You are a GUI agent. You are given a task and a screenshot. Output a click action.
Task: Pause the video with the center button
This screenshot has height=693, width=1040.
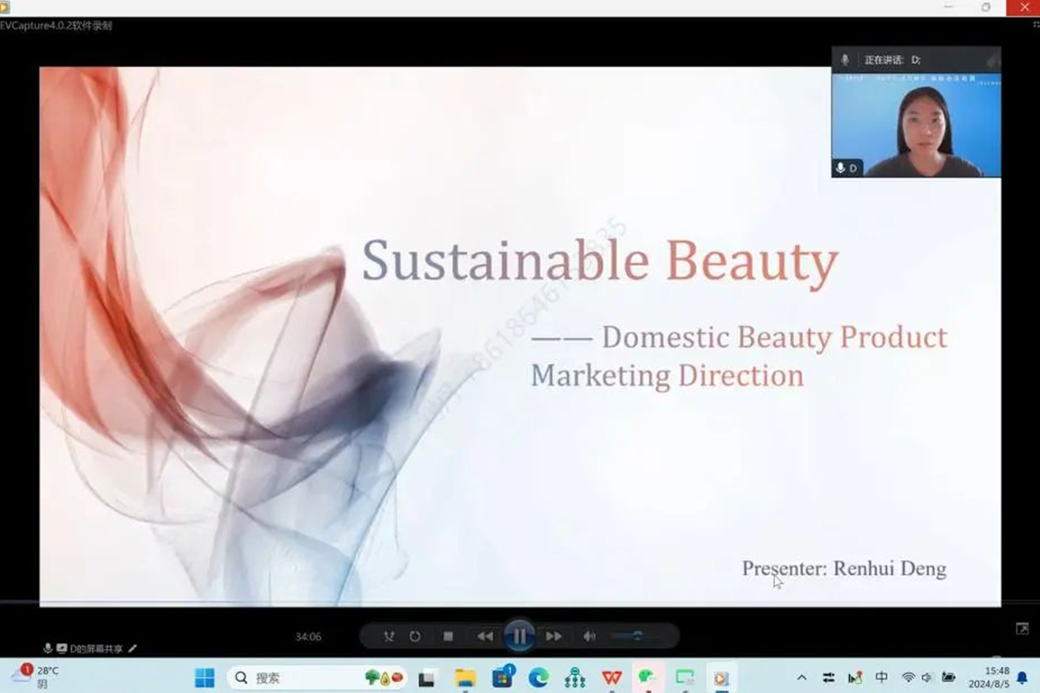point(519,636)
